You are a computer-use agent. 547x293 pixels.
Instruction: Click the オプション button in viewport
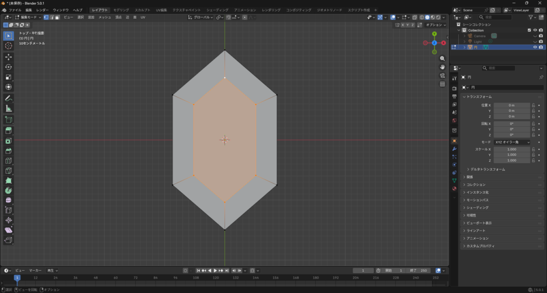(435, 25)
